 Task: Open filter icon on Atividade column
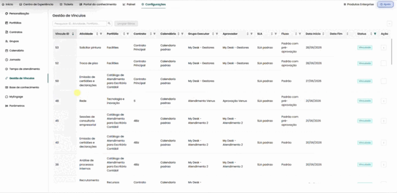click(x=101, y=34)
